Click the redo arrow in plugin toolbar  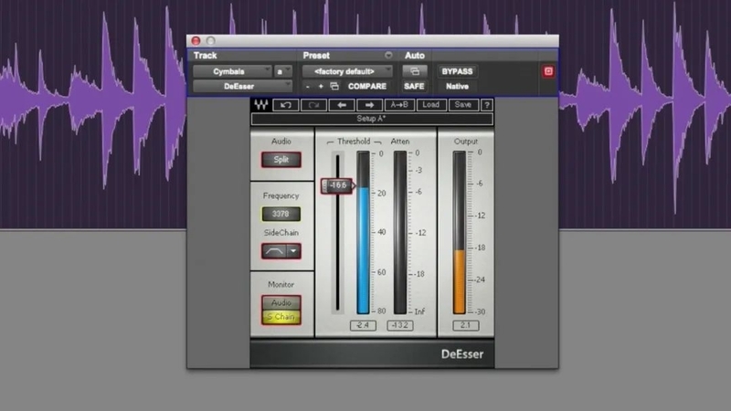pyautogui.click(x=313, y=105)
